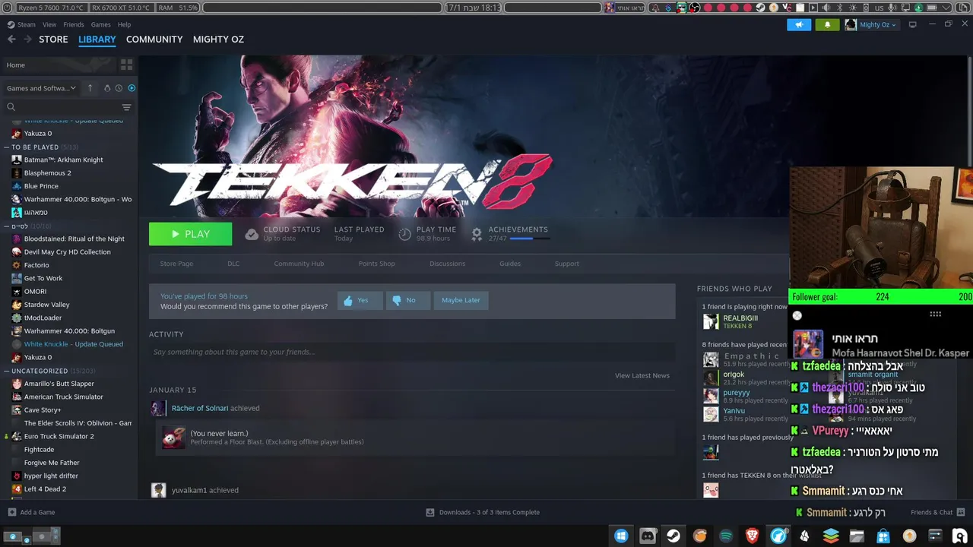The width and height of the screenshot is (973, 547).
Task: Select Stardew Valley in library list
Action: 46,305
